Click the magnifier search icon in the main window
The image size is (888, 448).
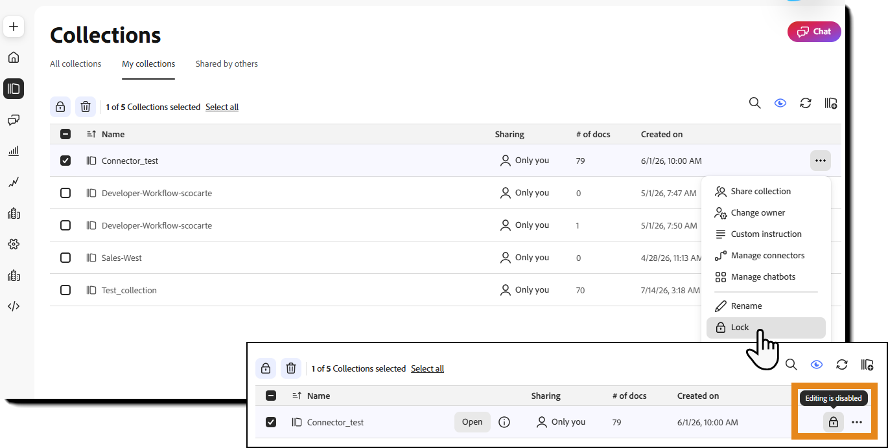pyautogui.click(x=755, y=103)
